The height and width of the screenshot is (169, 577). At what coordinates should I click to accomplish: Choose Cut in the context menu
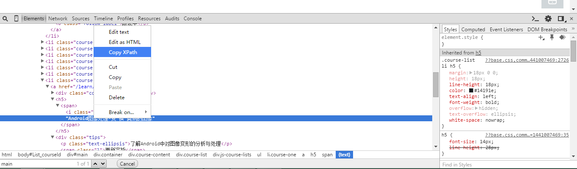point(122,67)
